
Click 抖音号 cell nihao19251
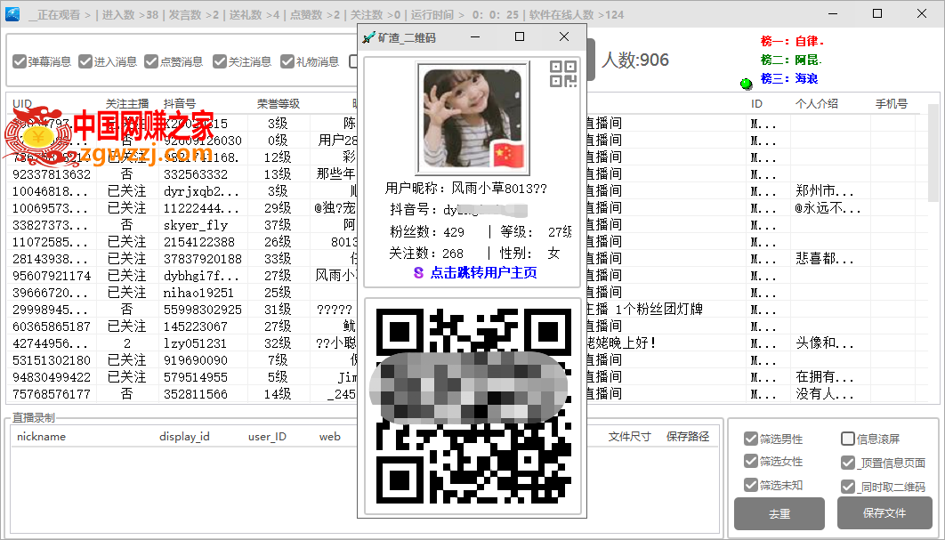[198, 293]
